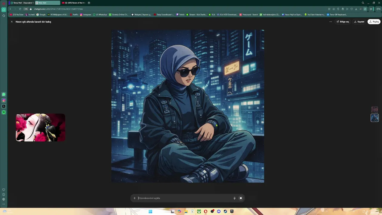Open the Google bookmark
This screenshot has width=382, height=215.
point(41,15)
